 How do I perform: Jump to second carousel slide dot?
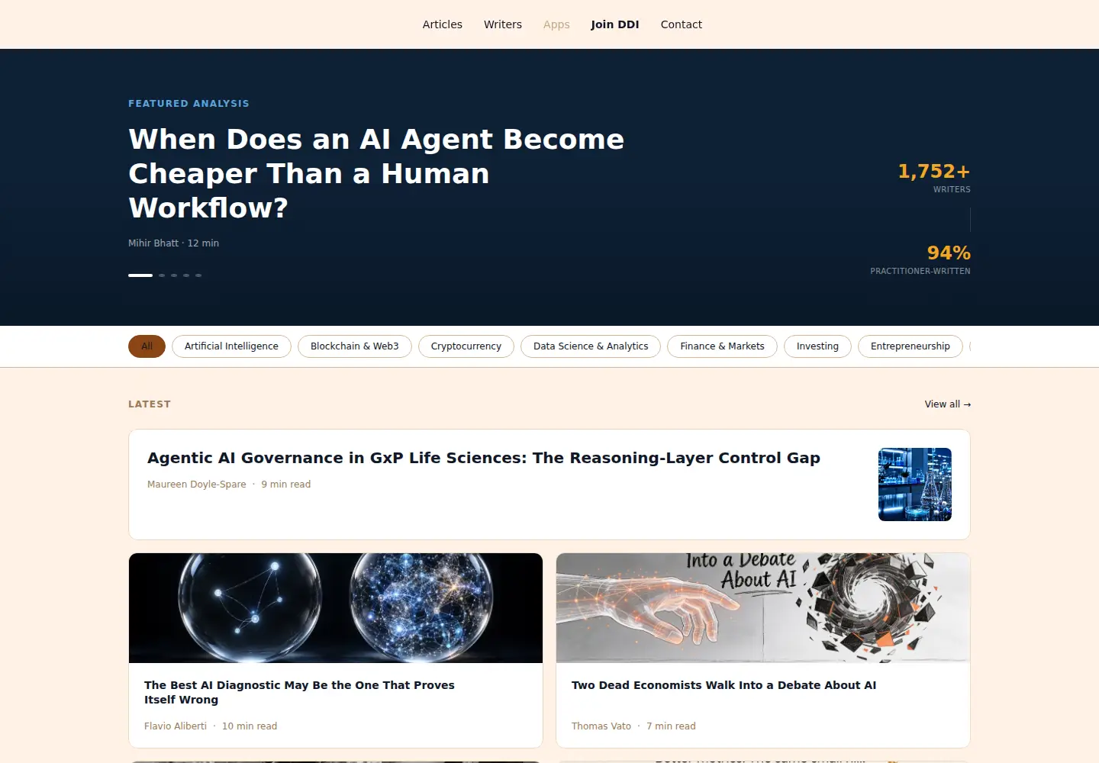(162, 275)
